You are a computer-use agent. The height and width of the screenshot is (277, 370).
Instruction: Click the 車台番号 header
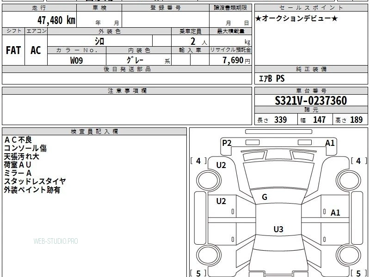311,90
